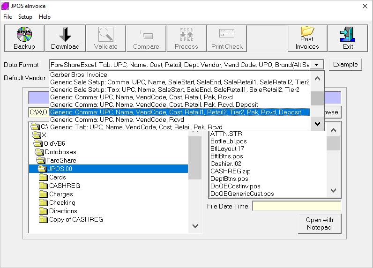Image resolution: width=373 pixels, height=268 pixels.
Task: Choose Generic Comma option ending Pak, Rcvd
Action: pyautogui.click(x=179, y=97)
